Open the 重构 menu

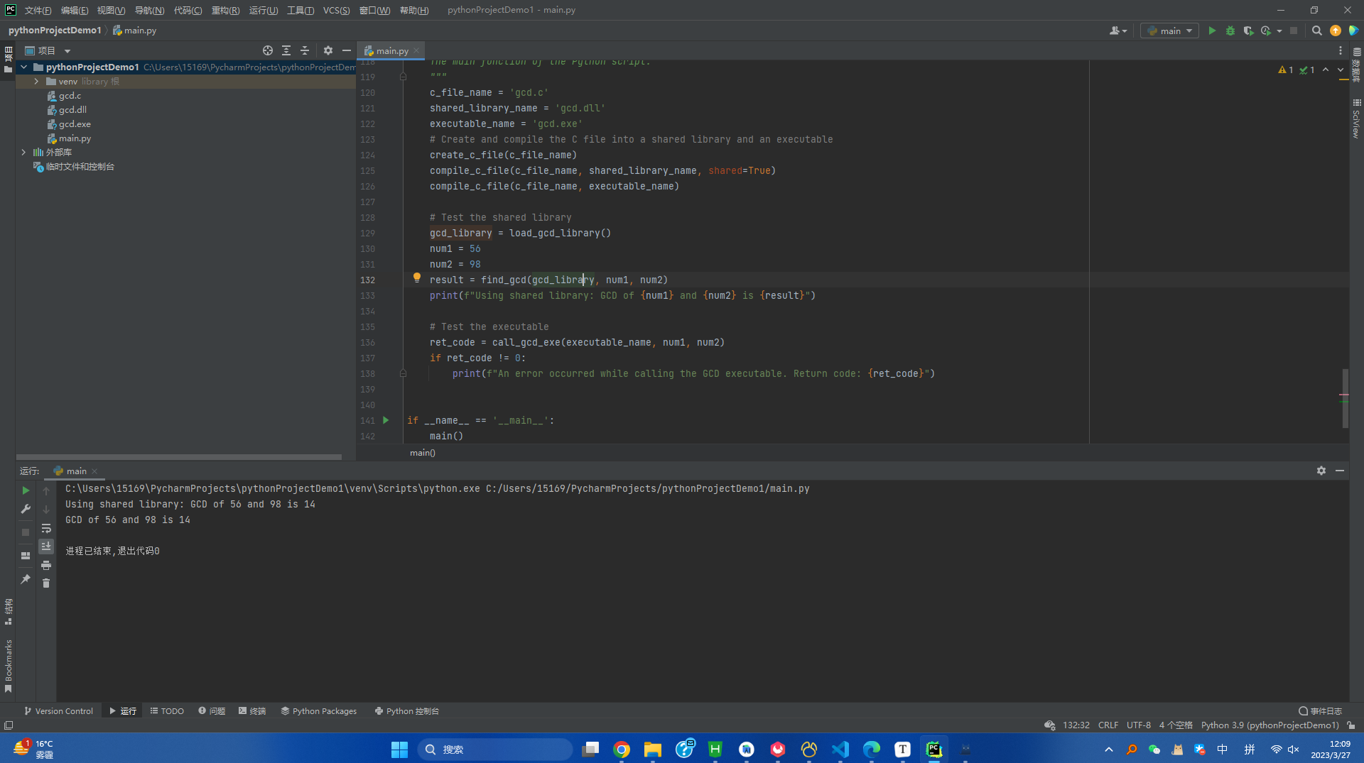click(225, 10)
